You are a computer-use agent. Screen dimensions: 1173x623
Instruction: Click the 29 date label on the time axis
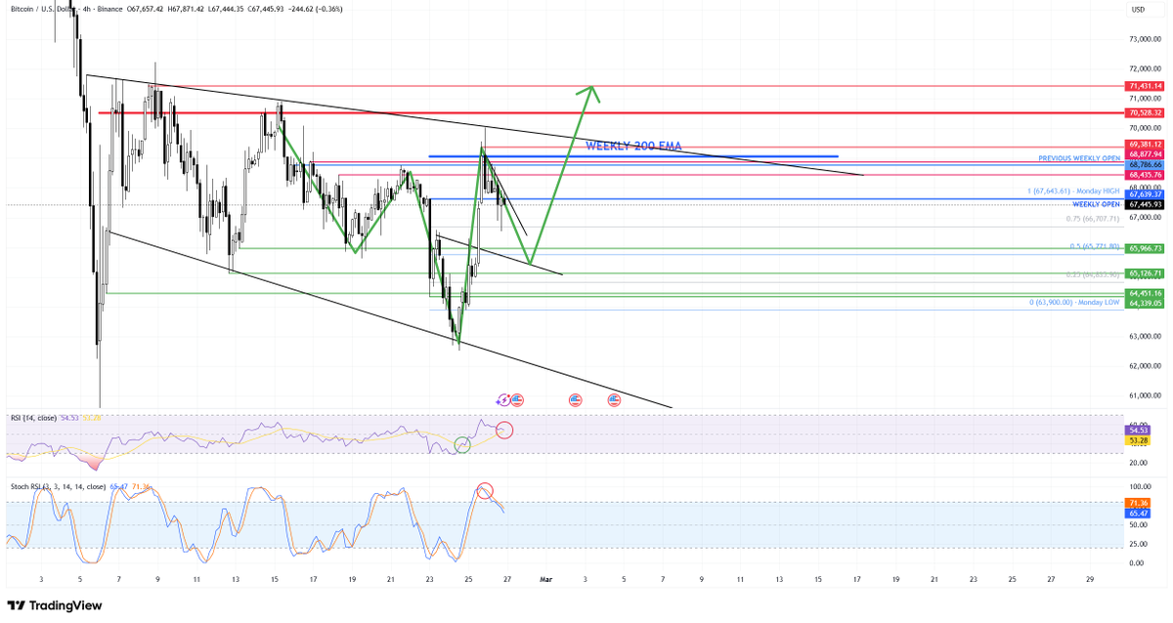click(x=1090, y=579)
